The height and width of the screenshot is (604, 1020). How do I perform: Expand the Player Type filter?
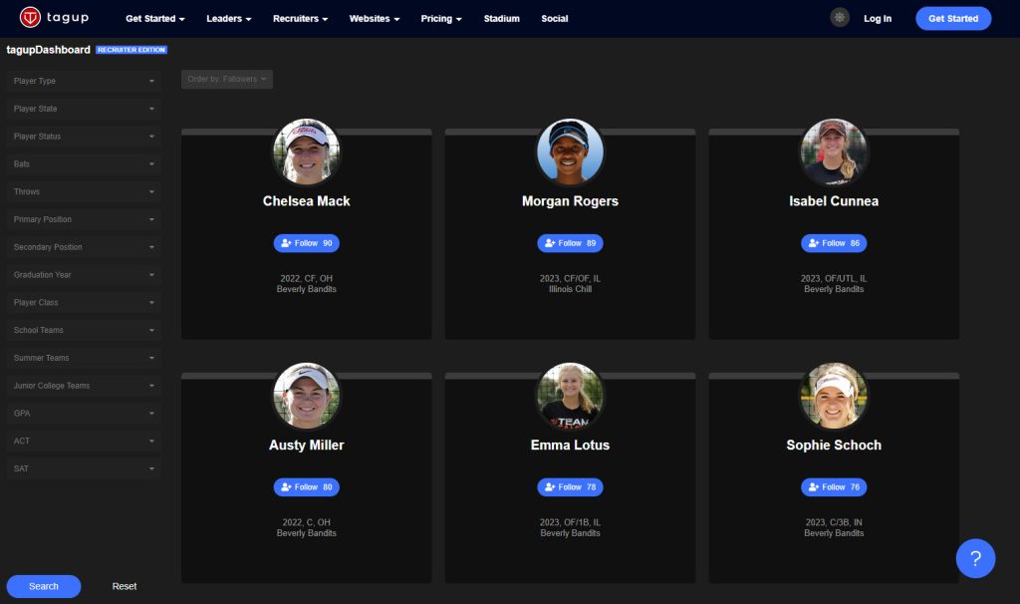point(84,81)
